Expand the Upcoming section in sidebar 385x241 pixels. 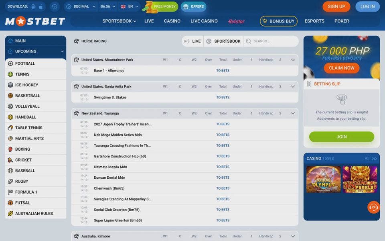36,51
